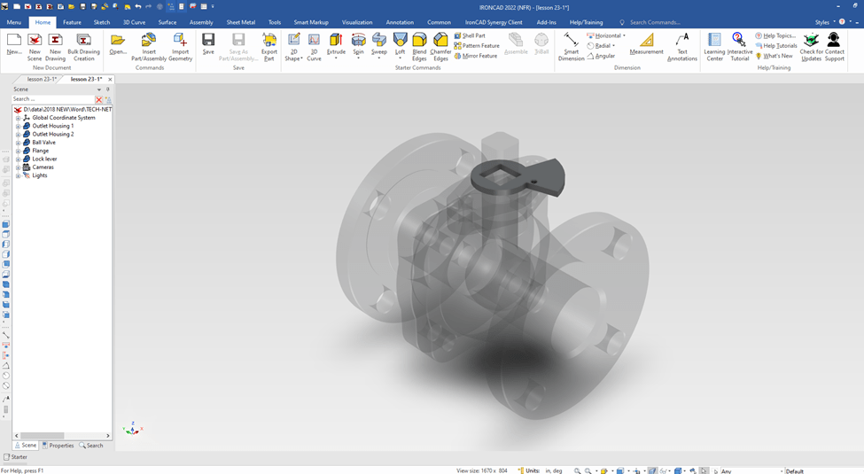The height and width of the screenshot is (474, 864).
Task: Click the Smart Dimension icon
Action: coord(571,41)
